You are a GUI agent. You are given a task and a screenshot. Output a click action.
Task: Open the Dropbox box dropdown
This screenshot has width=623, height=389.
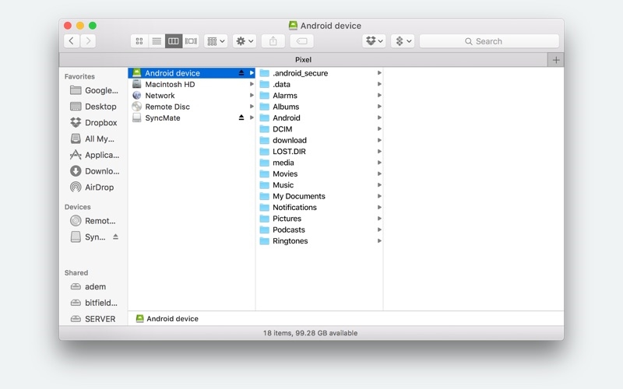374,41
